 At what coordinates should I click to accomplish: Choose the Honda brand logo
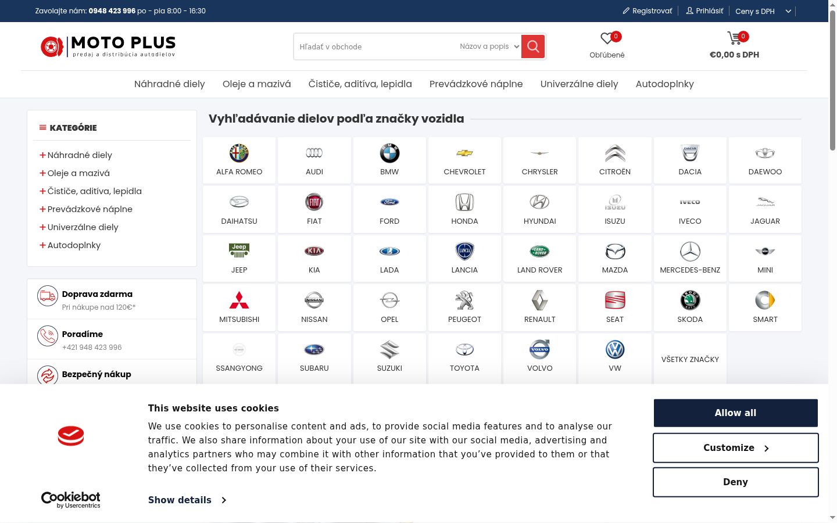pos(464,202)
